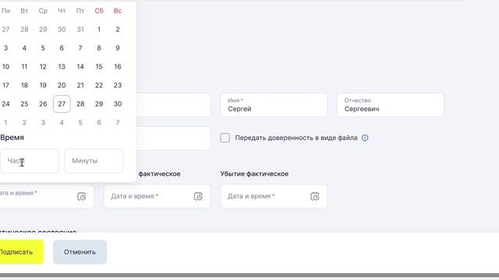Screen dimensions: 499x280
Task: Select day 10 in the calendar
Action: (5, 67)
